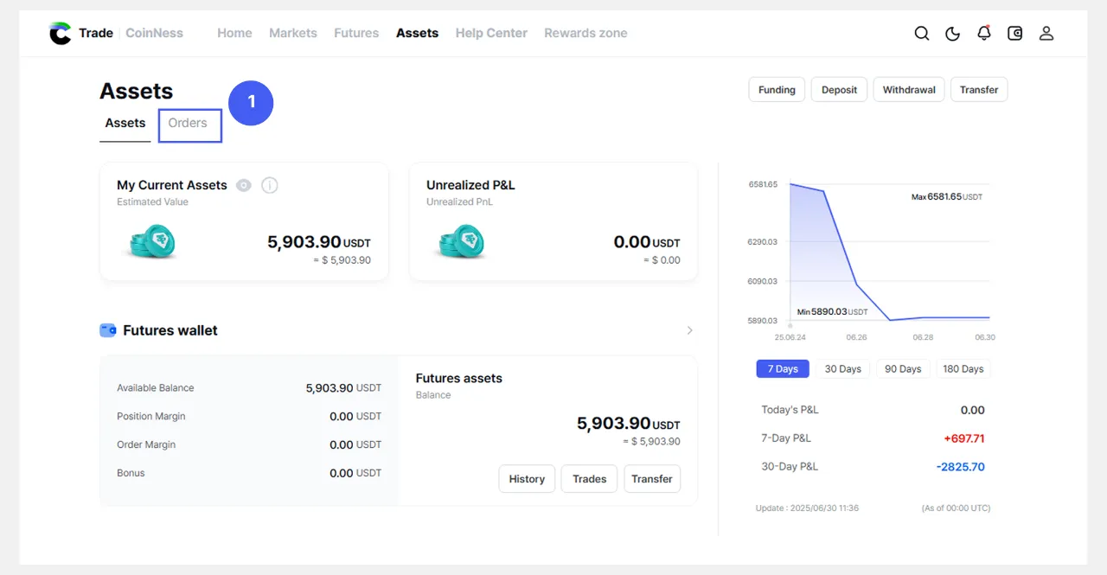This screenshot has width=1107, height=575.
Task: Open the Markets menu item
Action: [x=293, y=33]
